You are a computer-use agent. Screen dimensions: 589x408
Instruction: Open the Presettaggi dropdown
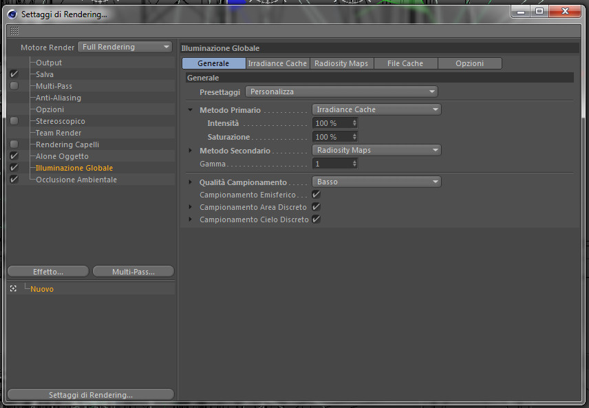pyautogui.click(x=341, y=92)
